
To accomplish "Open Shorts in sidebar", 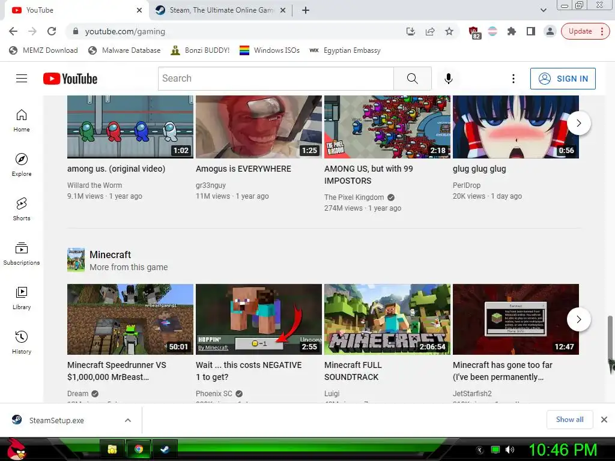I will click(x=22, y=209).
